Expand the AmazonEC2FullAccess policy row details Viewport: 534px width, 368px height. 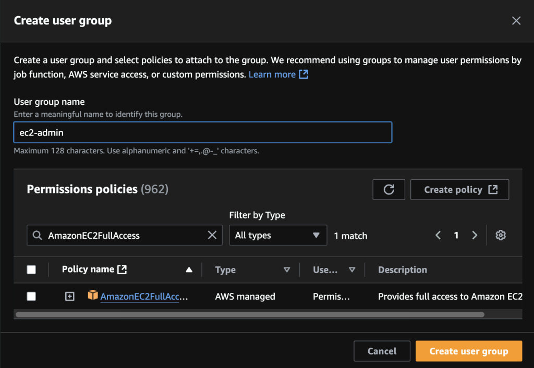pos(69,297)
